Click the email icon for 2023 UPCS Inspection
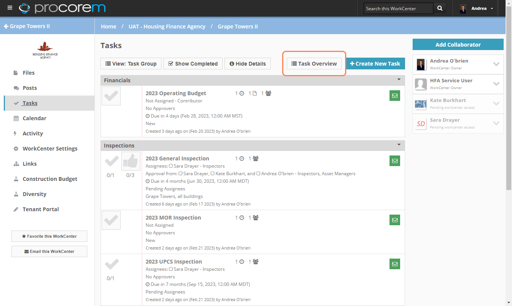The image size is (512, 306). (x=394, y=264)
